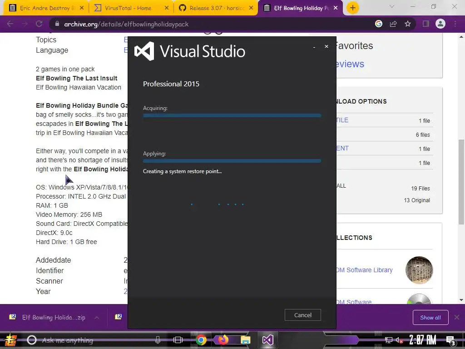Close the Visual Studio installer dialog

(326, 46)
